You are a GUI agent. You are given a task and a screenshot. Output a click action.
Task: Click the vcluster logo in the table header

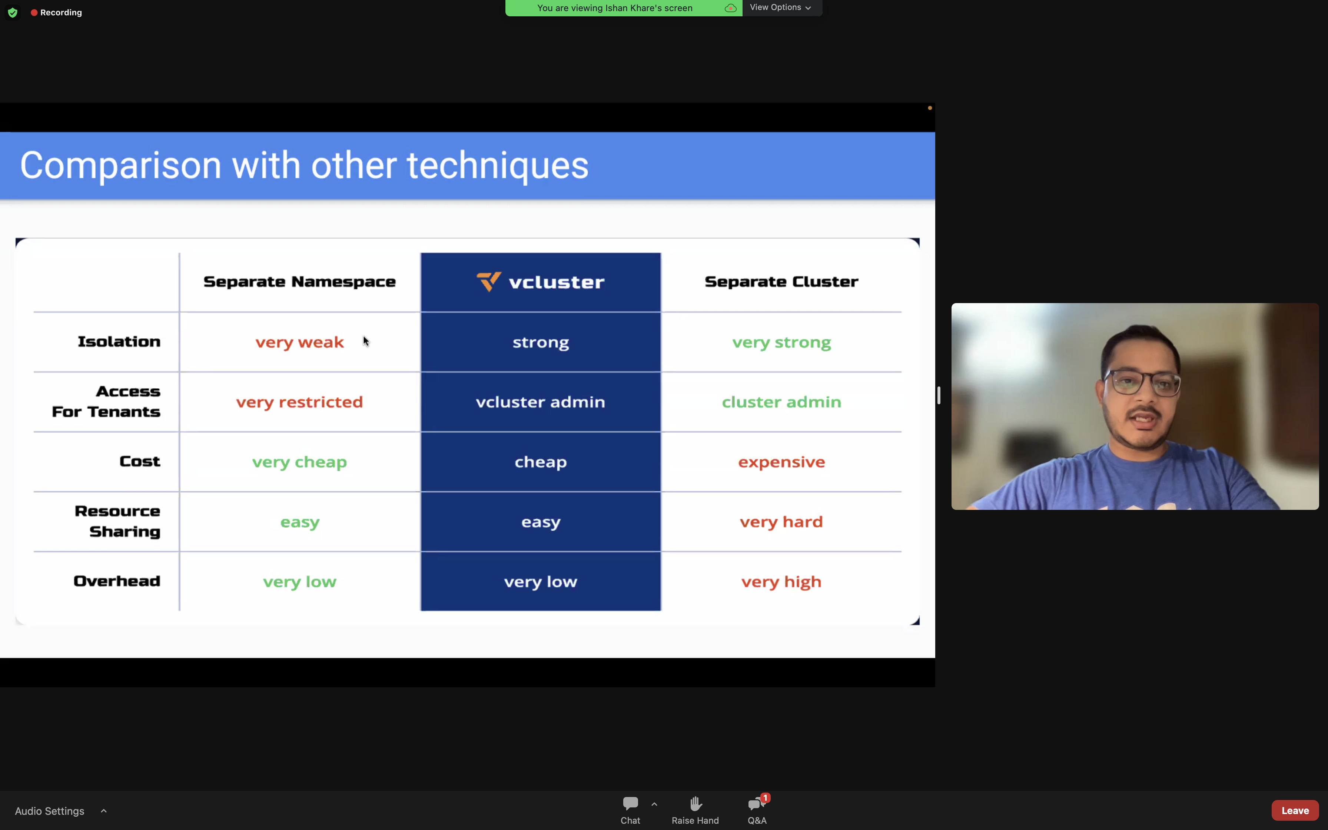[x=541, y=282]
